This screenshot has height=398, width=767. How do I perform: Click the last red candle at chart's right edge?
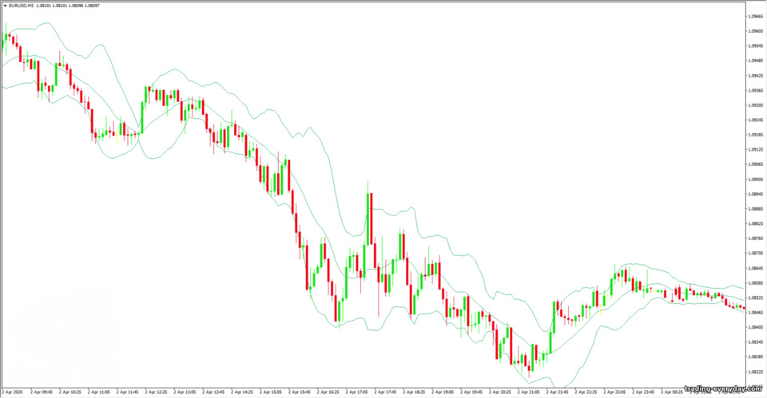pos(744,308)
